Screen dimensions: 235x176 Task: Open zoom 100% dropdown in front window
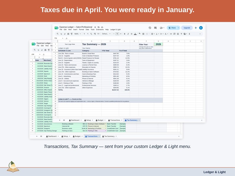click(78, 34)
